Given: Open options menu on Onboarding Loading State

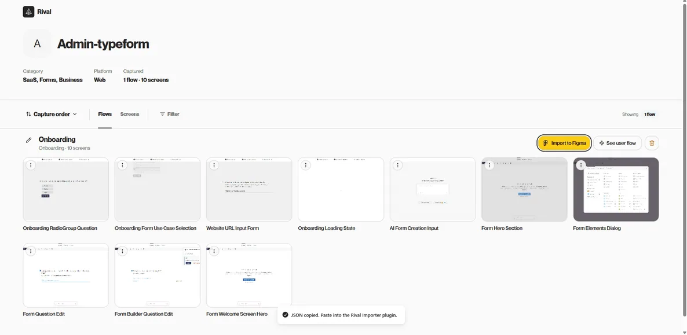Looking at the screenshot, I should 306,165.
